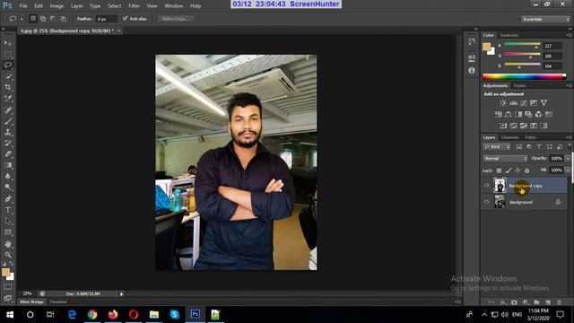Select the Horizontal Type tool
This screenshot has width=574, height=323.
(8, 210)
